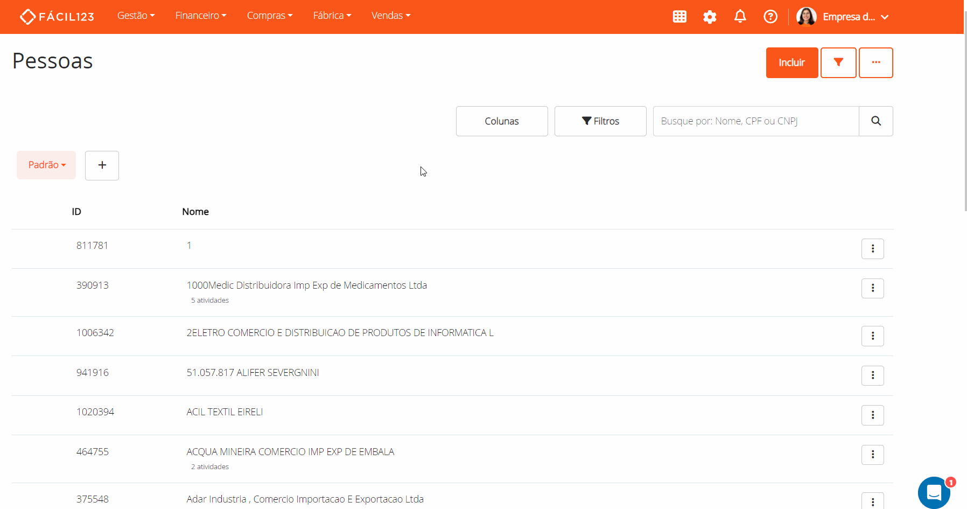
Task: Open the more options ellipsis button
Action: pyautogui.click(x=875, y=62)
